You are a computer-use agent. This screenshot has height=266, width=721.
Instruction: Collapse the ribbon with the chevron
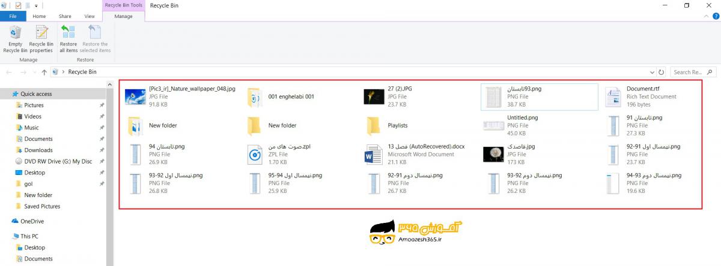coord(707,17)
